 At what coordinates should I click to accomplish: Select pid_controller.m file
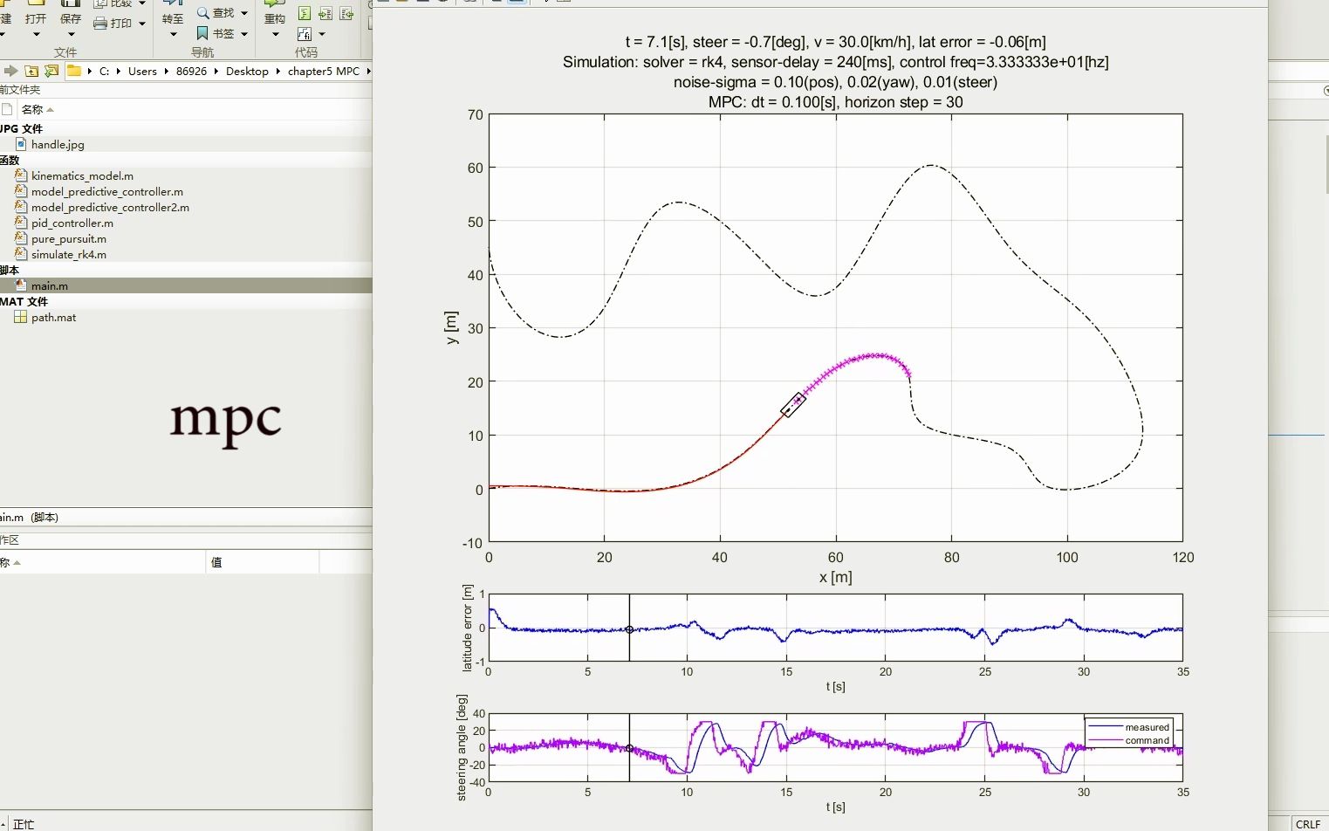click(x=72, y=223)
